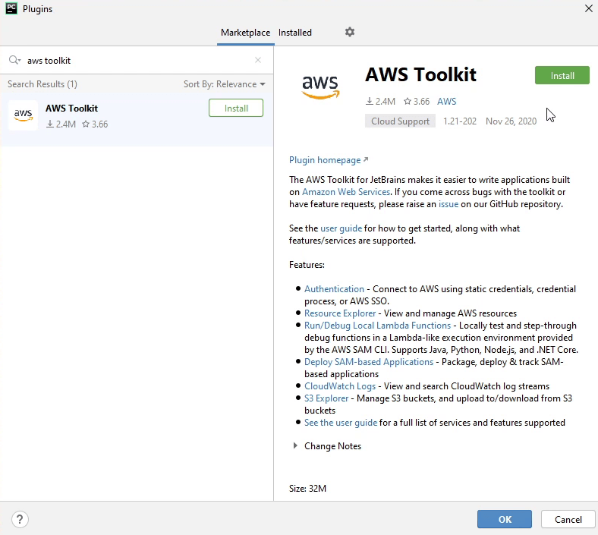Click the Cloud Support tag
The height and width of the screenshot is (535, 598).
[400, 121]
